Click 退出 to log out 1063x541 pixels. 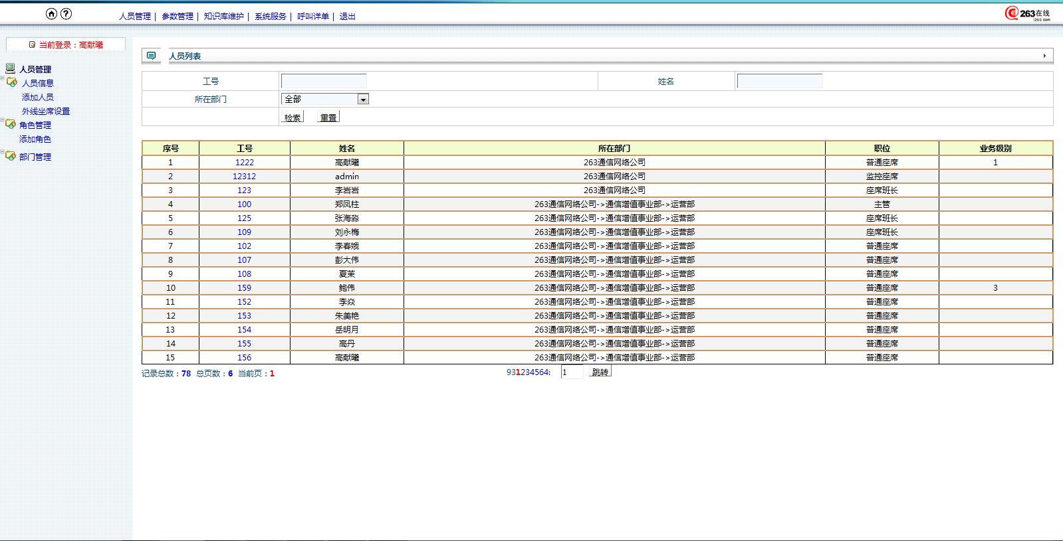pos(347,17)
